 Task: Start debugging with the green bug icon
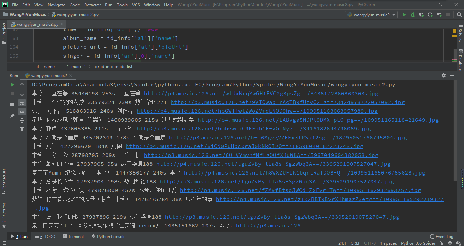pyautogui.click(x=413, y=15)
